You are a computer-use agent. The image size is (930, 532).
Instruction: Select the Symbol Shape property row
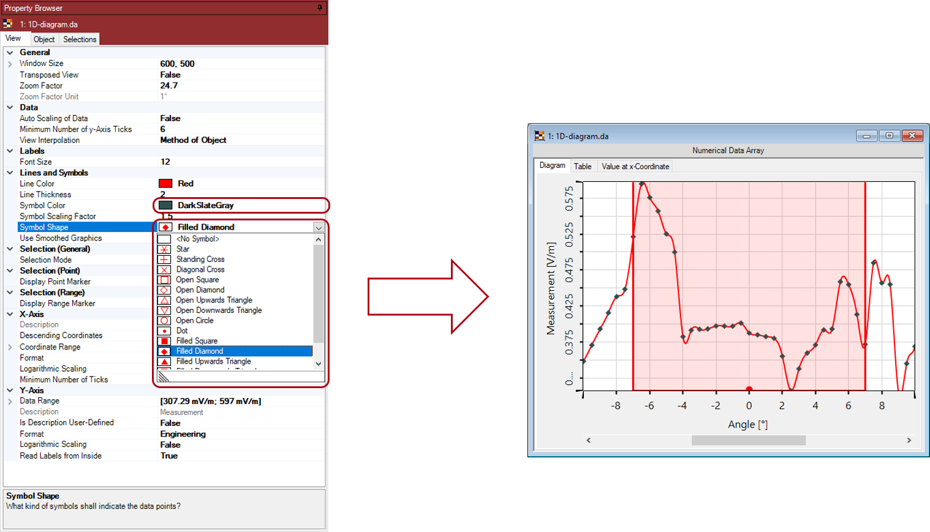pos(86,227)
